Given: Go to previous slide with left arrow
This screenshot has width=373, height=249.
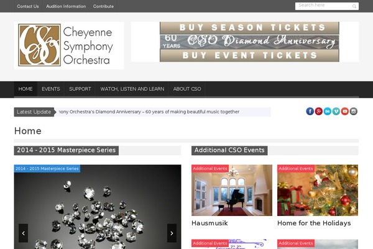Looking at the screenshot, I should coord(24,233).
